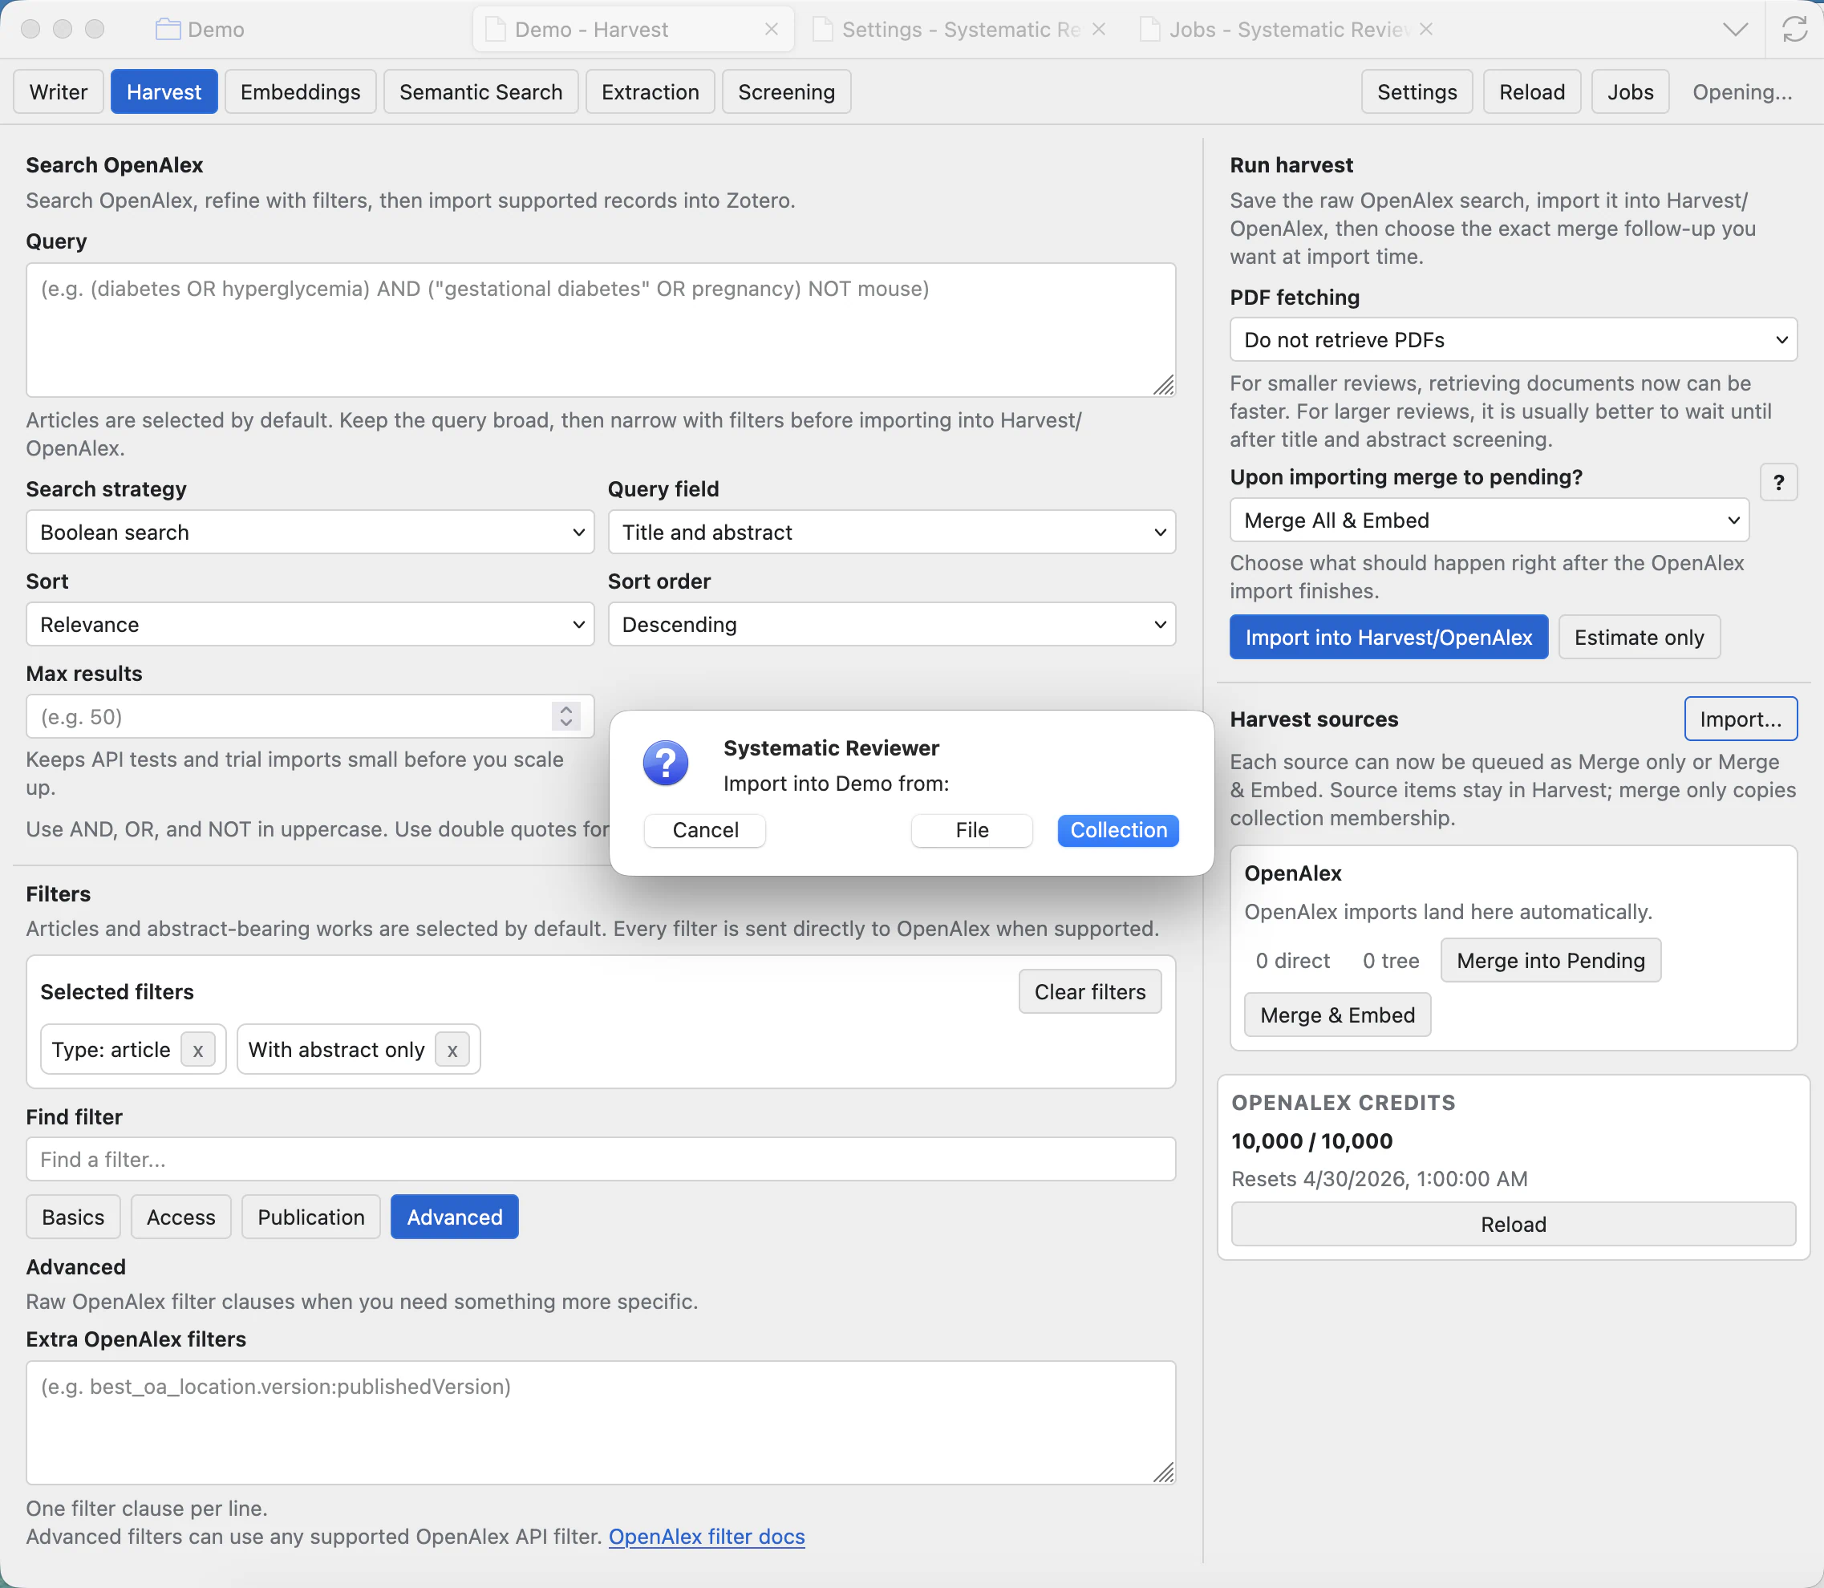The image size is (1824, 1588).
Task: Open the Extraction tab
Action: 651,92
